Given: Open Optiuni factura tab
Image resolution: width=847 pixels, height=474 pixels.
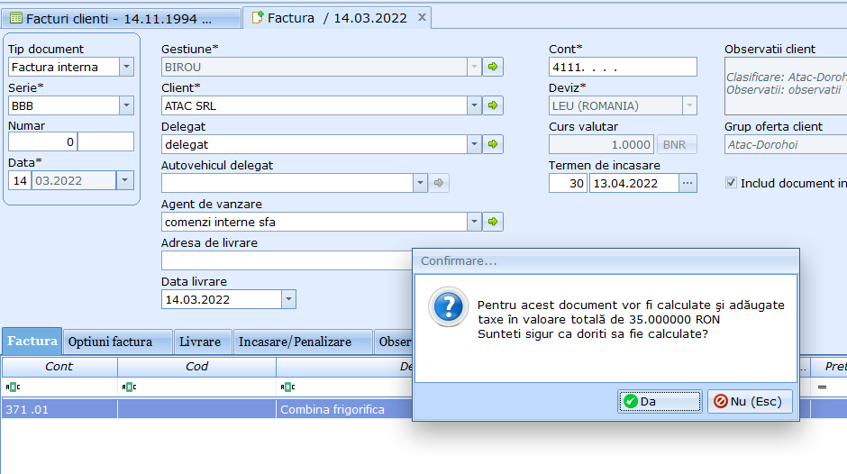Looking at the screenshot, I should [118, 342].
